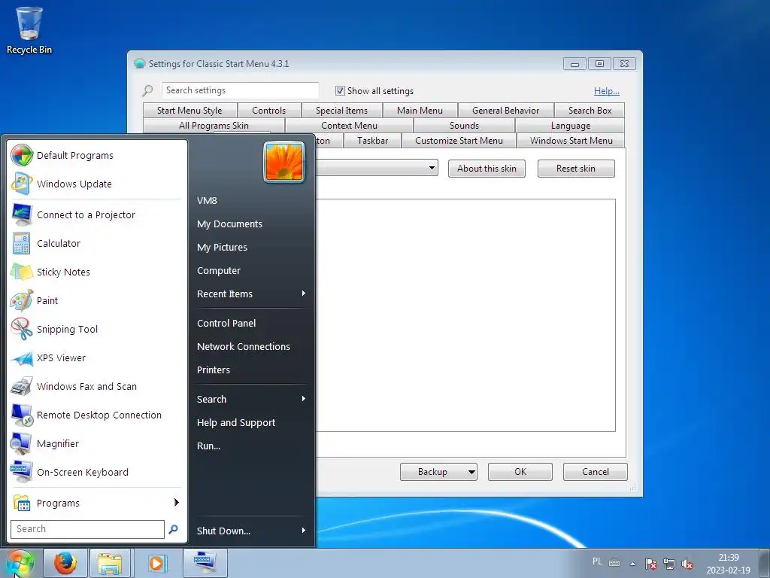Screen dimensions: 770x578
Task: Open Backup dropdown button
Action: tap(438, 472)
